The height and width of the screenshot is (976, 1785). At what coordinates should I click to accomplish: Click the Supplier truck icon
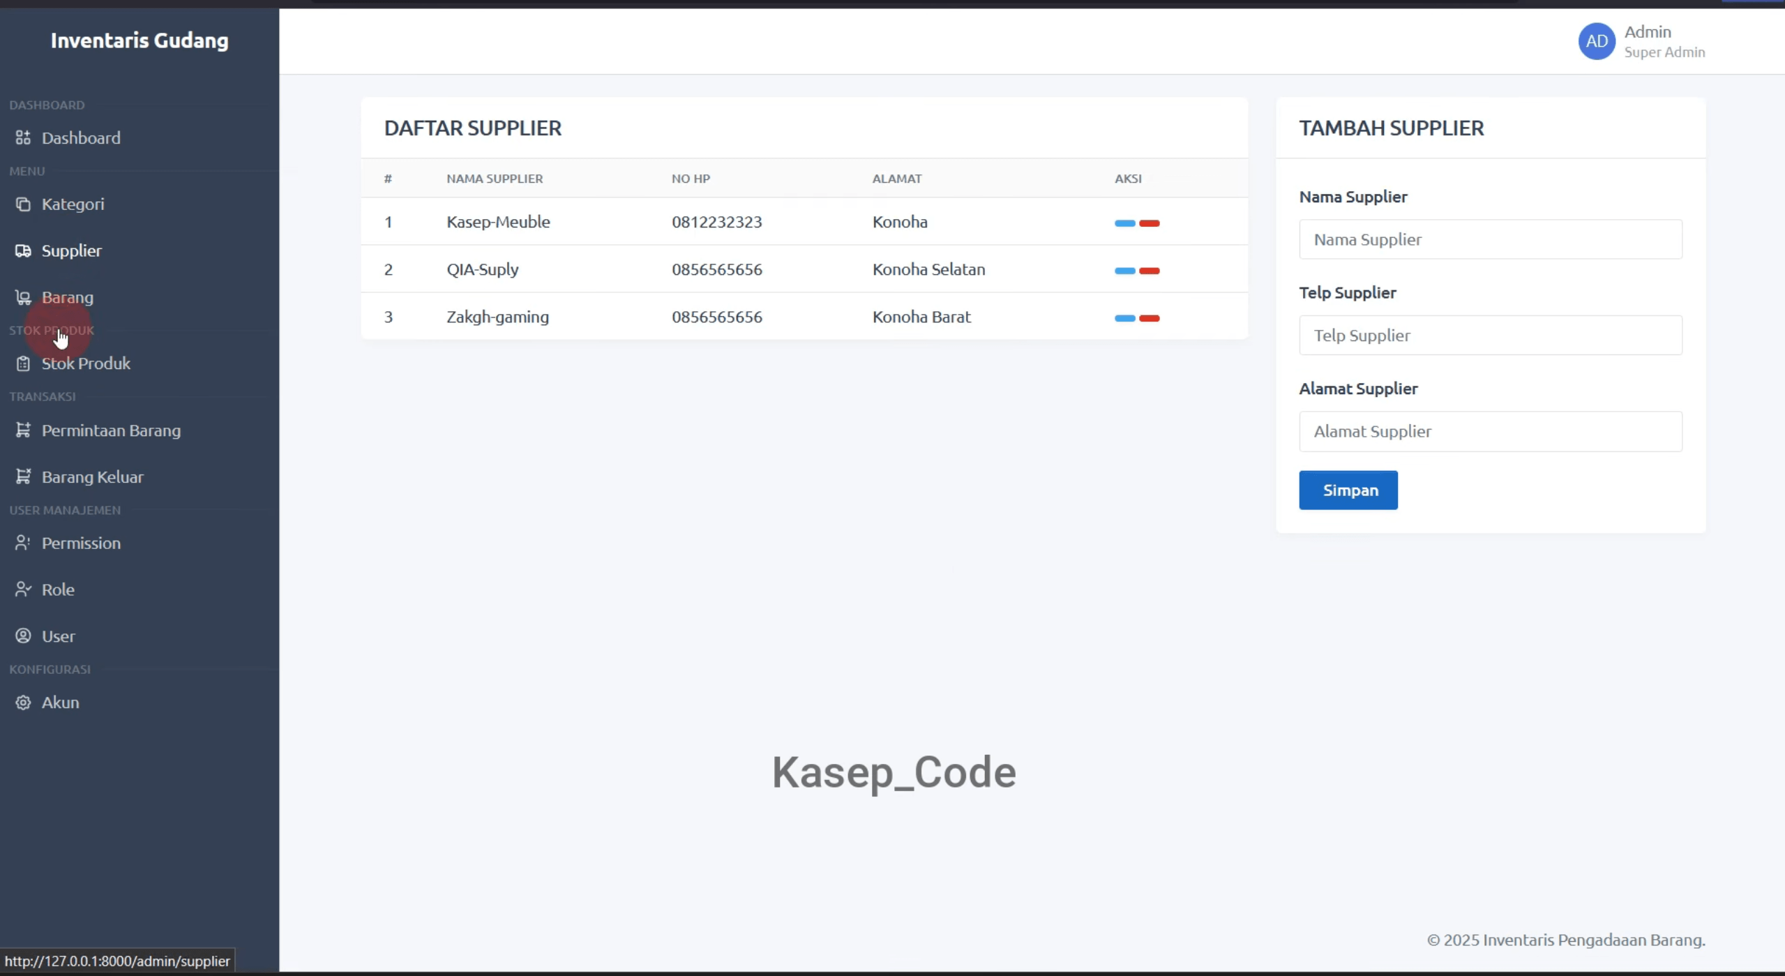(x=23, y=250)
